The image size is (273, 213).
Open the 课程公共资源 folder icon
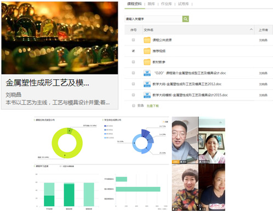click(x=147, y=40)
